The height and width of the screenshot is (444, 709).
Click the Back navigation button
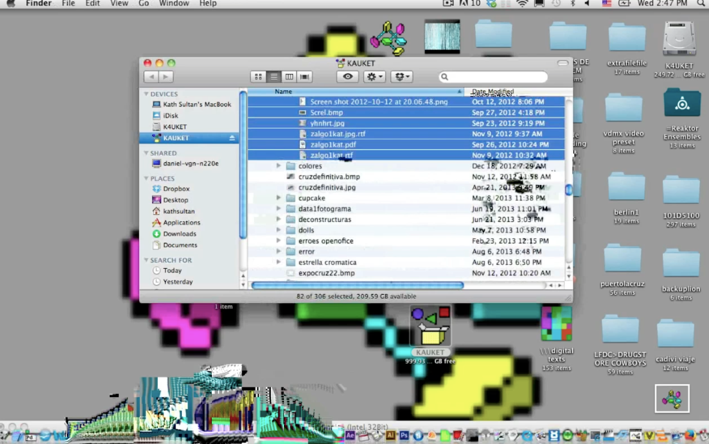pyautogui.click(x=151, y=77)
